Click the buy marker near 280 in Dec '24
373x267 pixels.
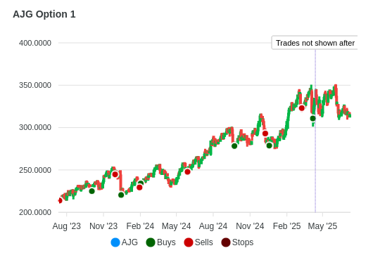click(269, 145)
